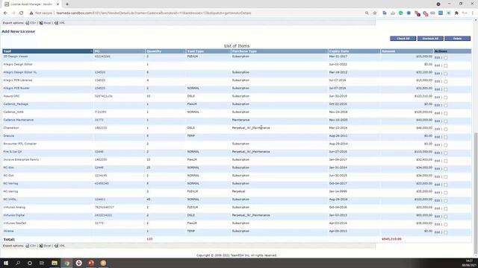The image size is (478, 268).
Task: Tick the Xtreme row checkbox
Action: coord(445,232)
